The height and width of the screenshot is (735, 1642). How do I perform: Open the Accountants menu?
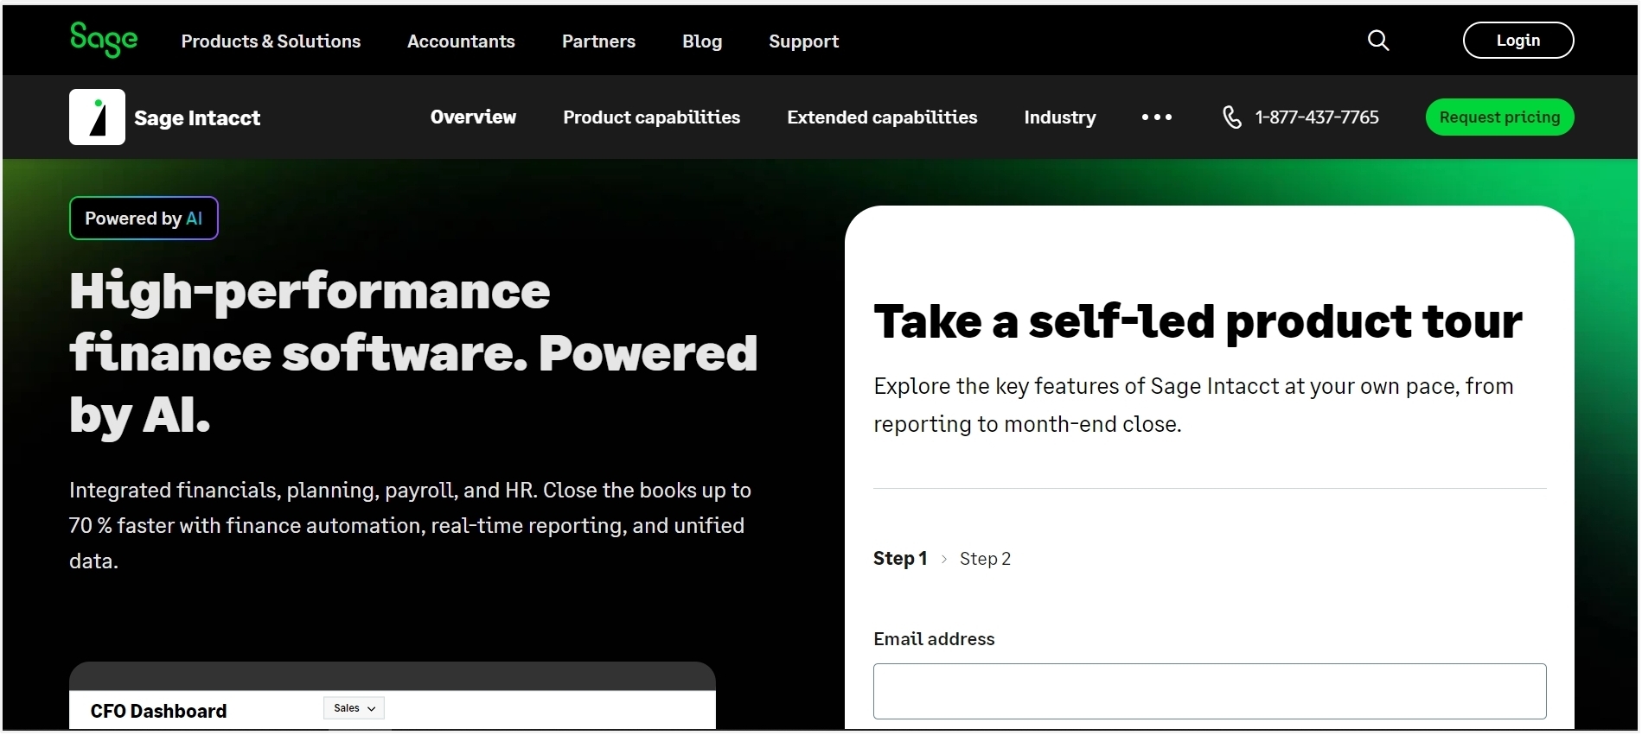tap(461, 41)
